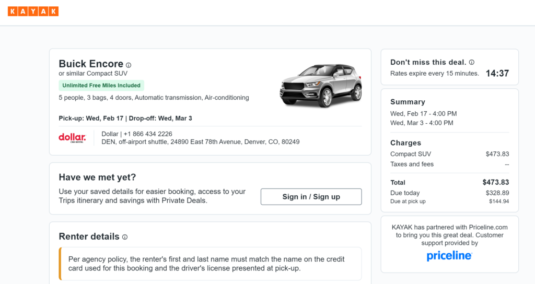Viewport: 535px width, 284px height.
Task: Click Due today amount $328.89
Action: pyautogui.click(x=497, y=193)
